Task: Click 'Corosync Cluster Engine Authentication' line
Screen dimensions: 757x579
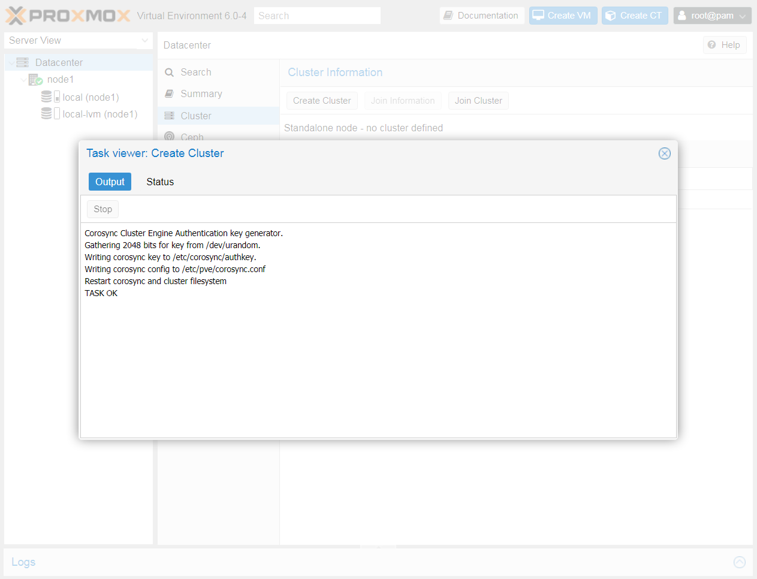Action: pos(184,233)
